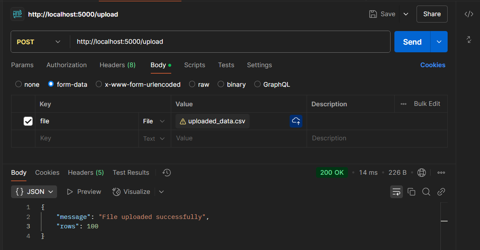This screenshot has width=480, height=250.
Task: Click the Preview button label
Action: (89, 192)
